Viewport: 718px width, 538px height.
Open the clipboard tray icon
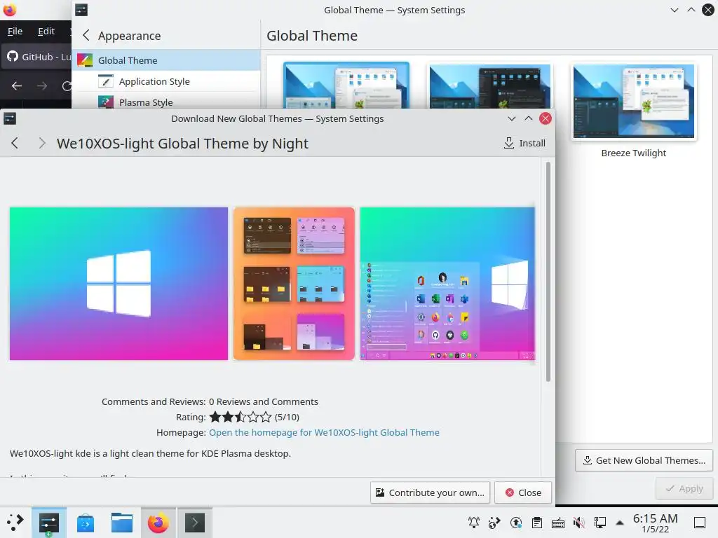point(537,523)
